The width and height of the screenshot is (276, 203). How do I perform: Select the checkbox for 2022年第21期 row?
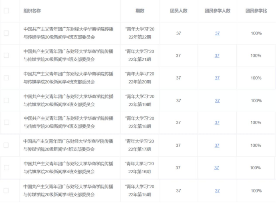(6, 55)
